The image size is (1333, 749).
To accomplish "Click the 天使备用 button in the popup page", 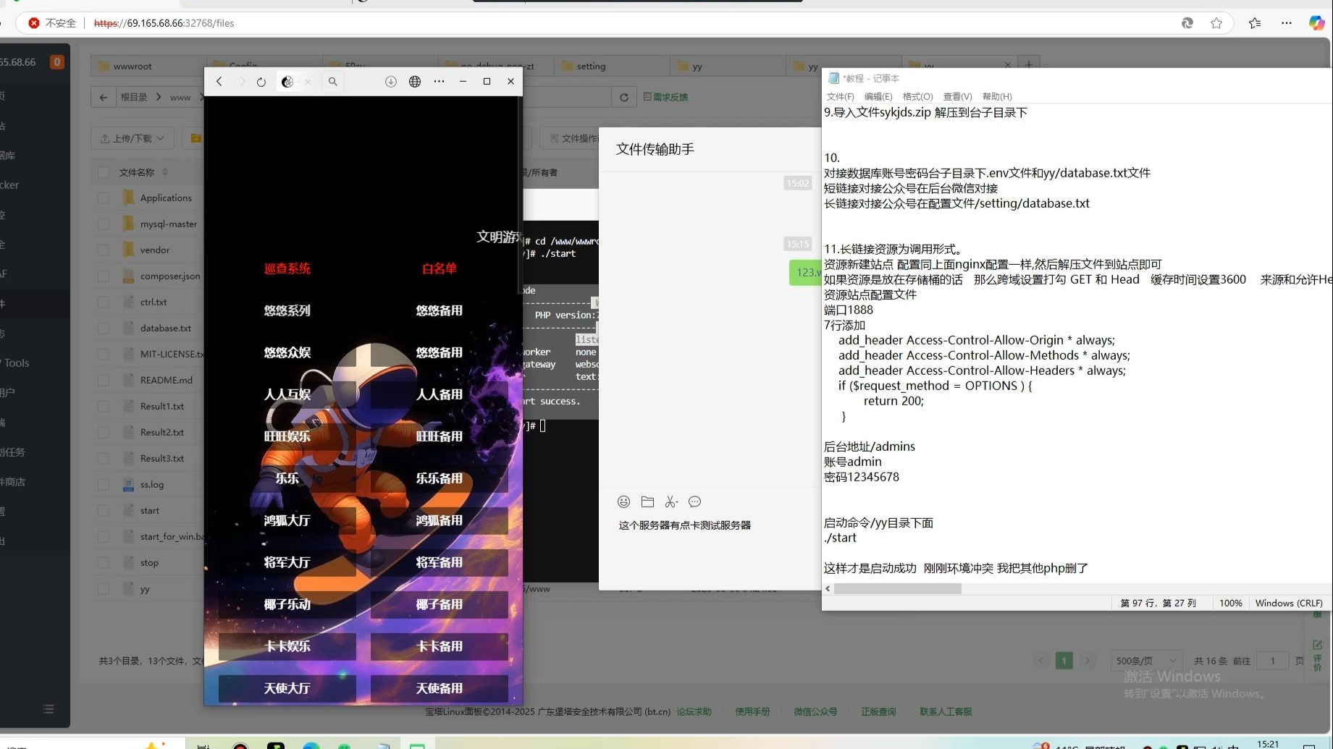I will click(x=440, y=688).
